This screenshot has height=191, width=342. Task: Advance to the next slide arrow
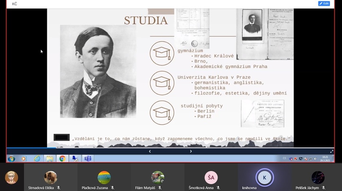click(191, 151)
